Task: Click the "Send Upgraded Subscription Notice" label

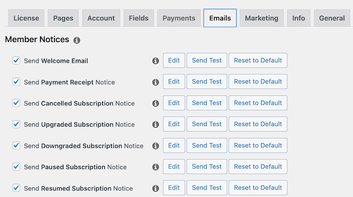Action: point(79,124)
